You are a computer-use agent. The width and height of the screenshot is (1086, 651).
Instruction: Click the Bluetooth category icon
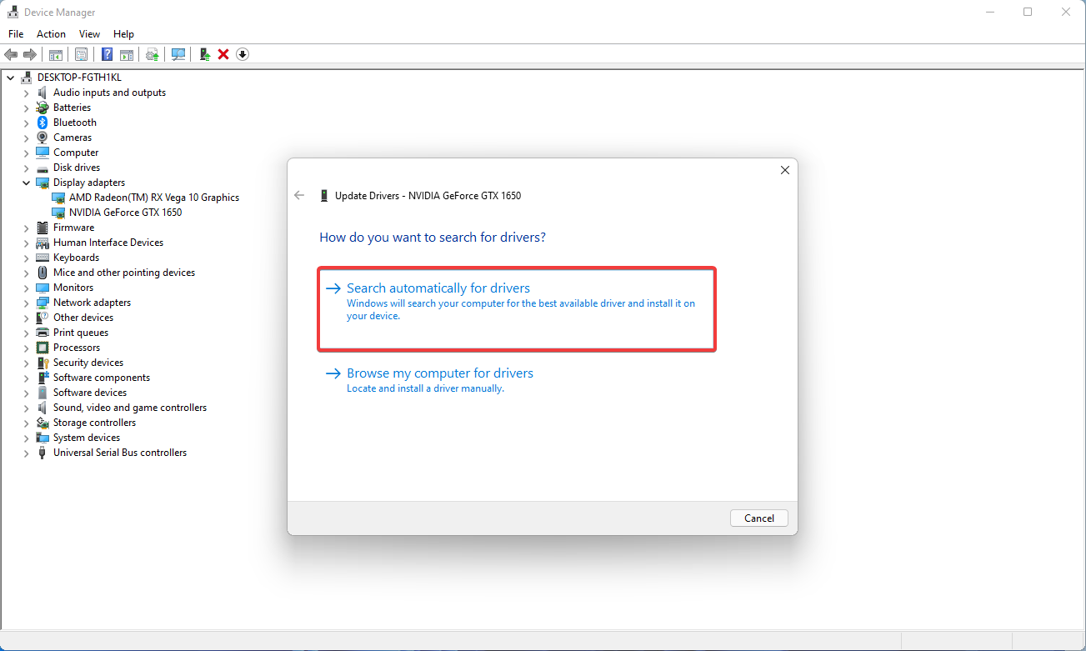point(43,123)
